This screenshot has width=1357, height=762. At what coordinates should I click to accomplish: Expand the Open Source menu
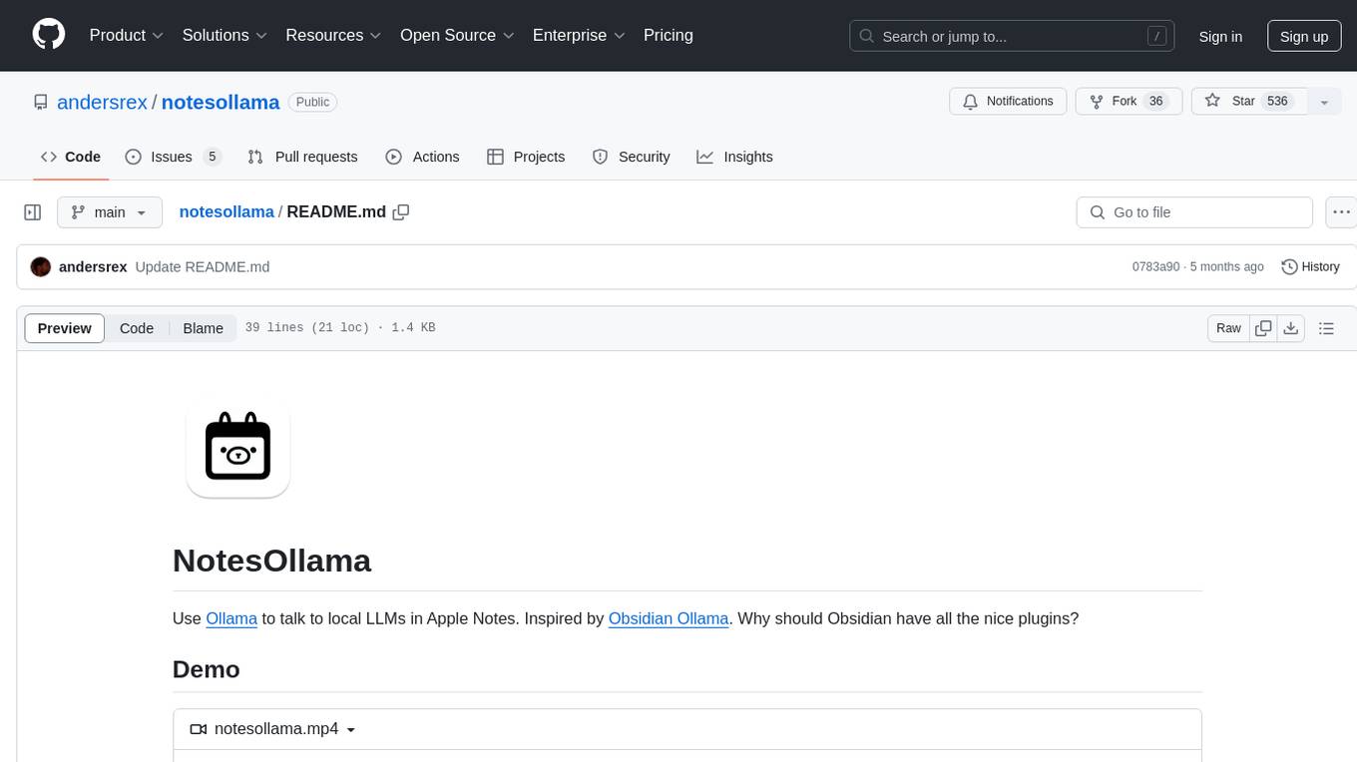point(457,35)
